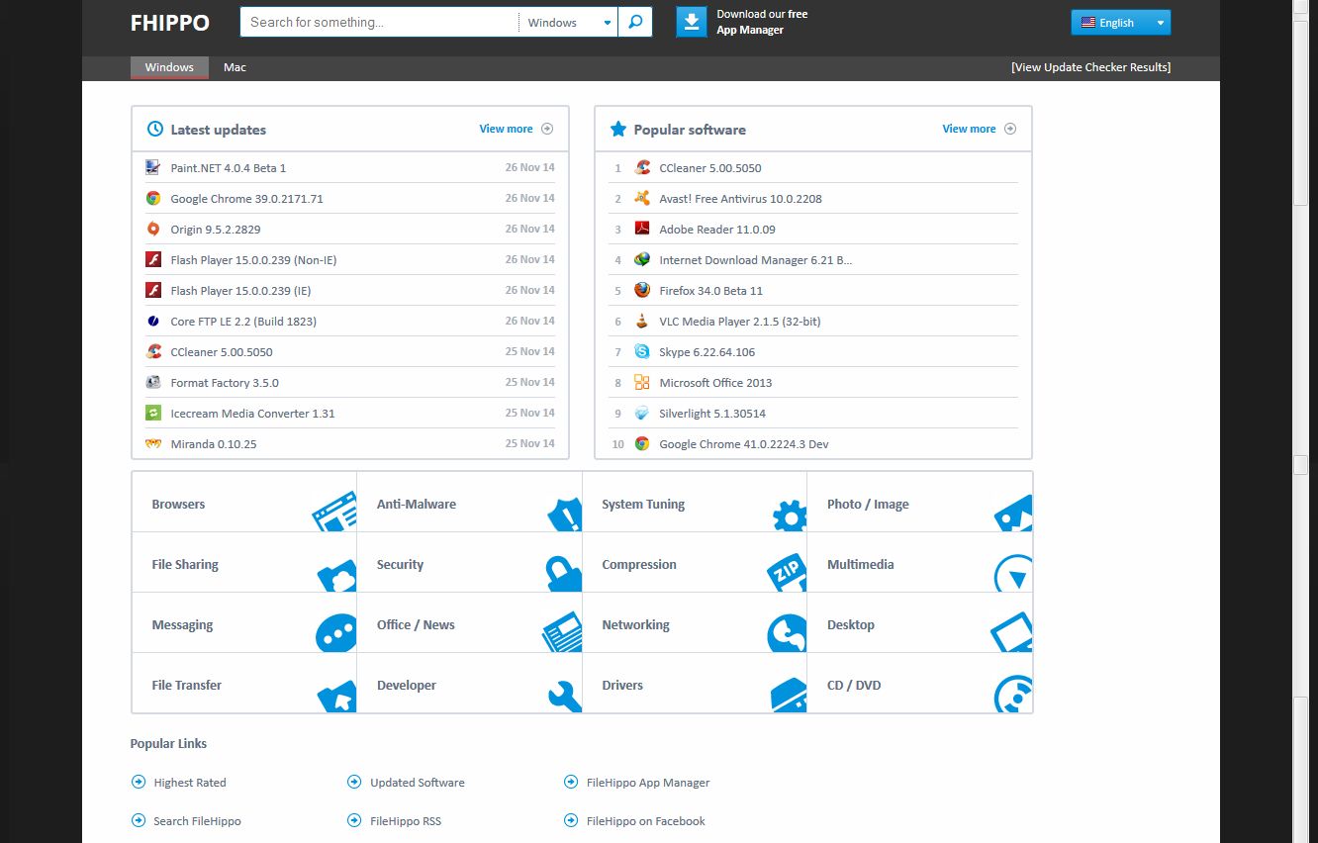This screenshot has height=843, width=1318.
Task: Switch to the Mac tab
Action: coord(235,67)
